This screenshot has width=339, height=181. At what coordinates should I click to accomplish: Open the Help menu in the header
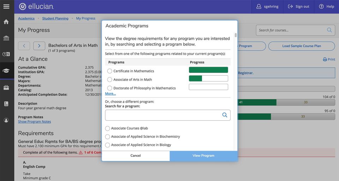(326, 7)
